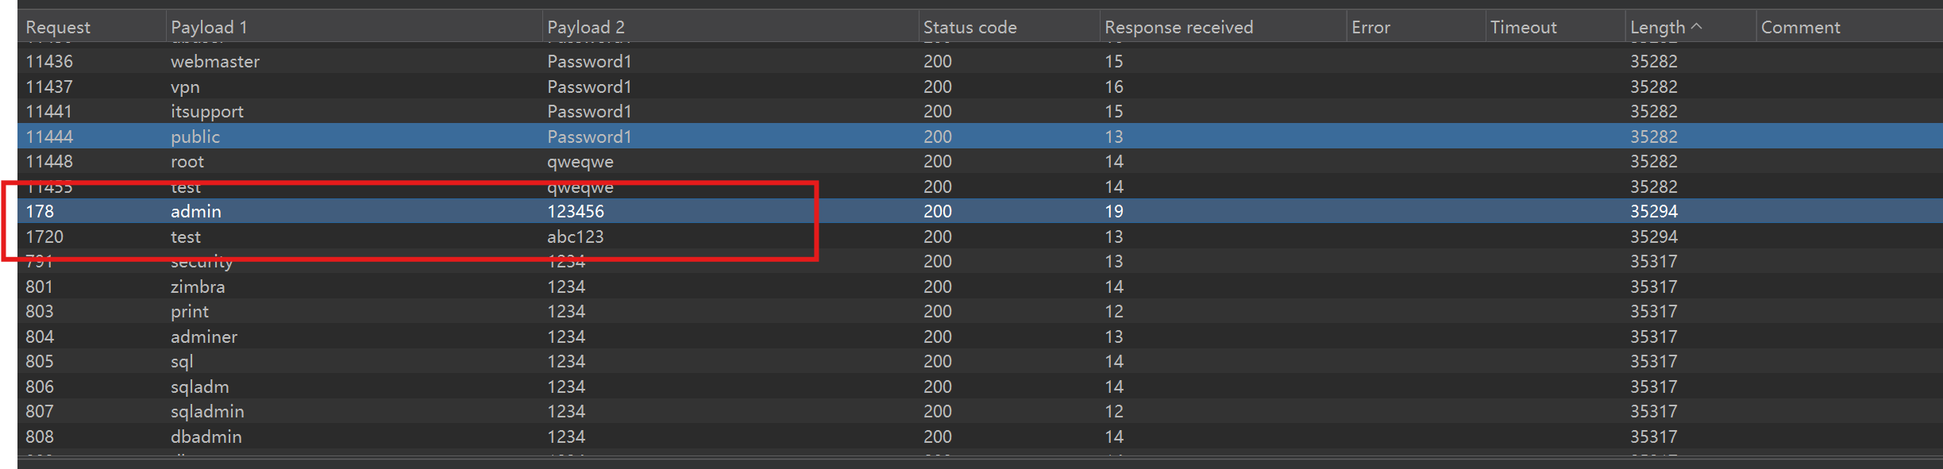Select the zimbra request row
The width and height of the screenshot is (1943, 469).
coord(198,286)
